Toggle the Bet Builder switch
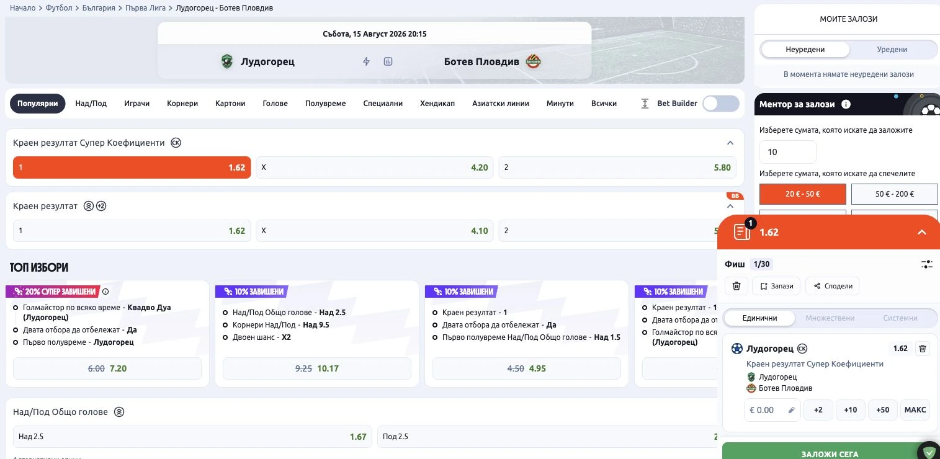The width and height of the screenshot is (940, 459). click(721, 104)
